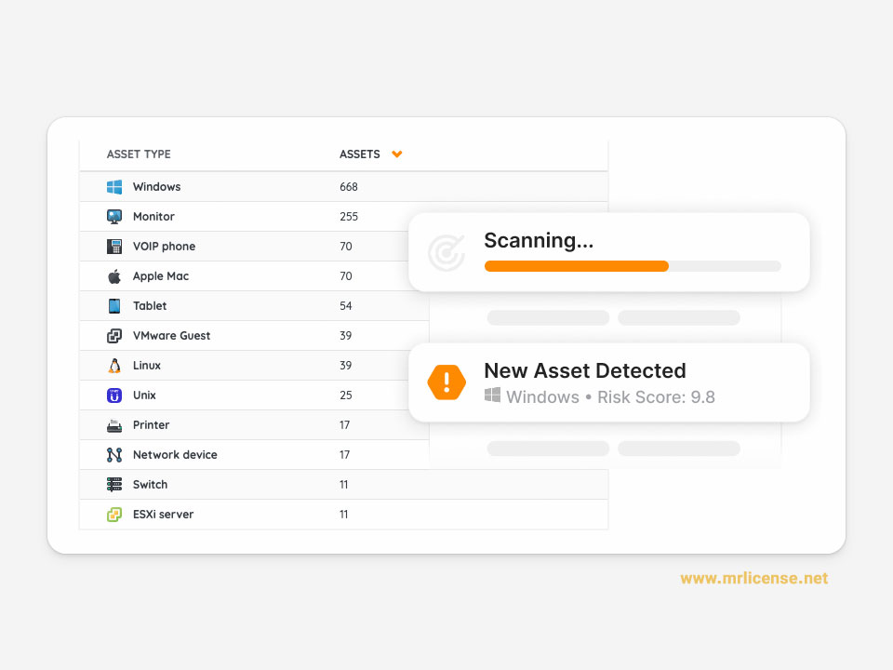Screen dimensions: 893x670
Task: Click the orange sort arrow beside Assets
Action: 397,154
